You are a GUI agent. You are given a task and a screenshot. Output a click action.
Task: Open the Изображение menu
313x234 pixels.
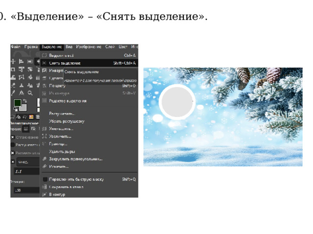click(89, 47)
